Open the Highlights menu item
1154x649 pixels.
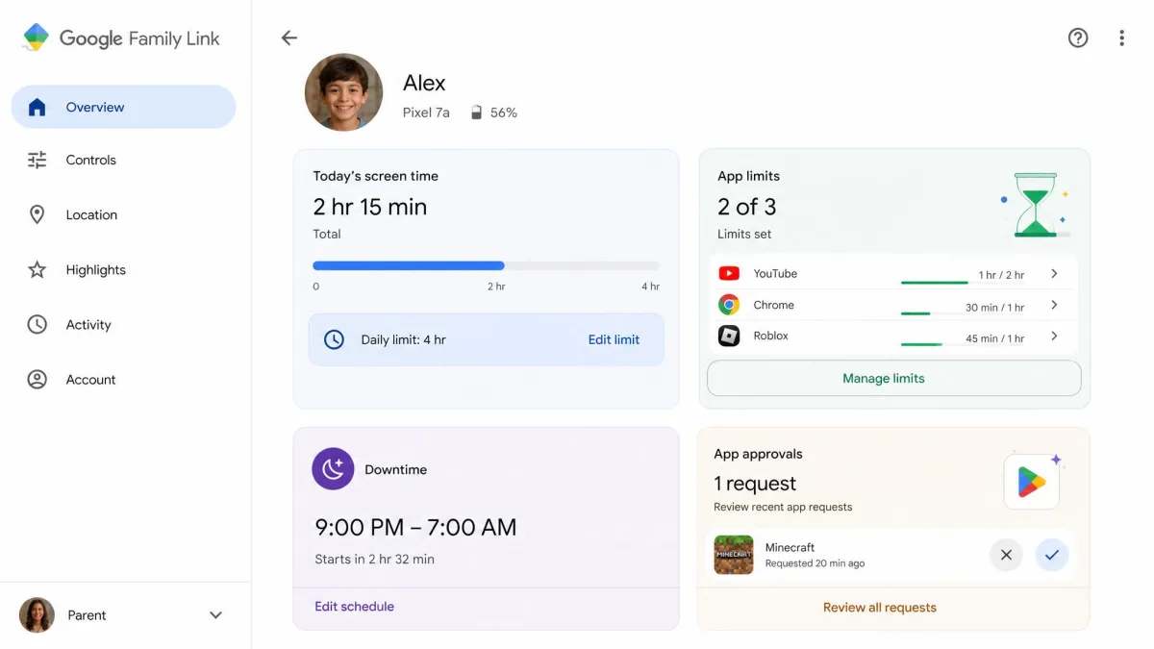[123, 269]
